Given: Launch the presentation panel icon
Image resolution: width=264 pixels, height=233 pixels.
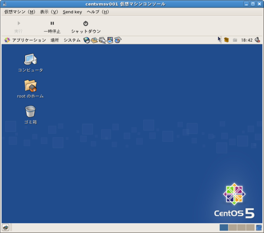Looking at the screenshot, I should 110,40.
